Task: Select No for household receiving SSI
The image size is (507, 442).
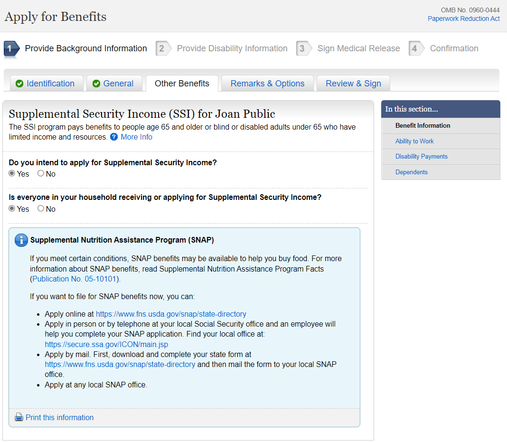Action: pos(41,209)
